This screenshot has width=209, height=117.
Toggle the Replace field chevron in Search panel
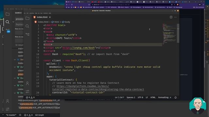coord(13,22)
